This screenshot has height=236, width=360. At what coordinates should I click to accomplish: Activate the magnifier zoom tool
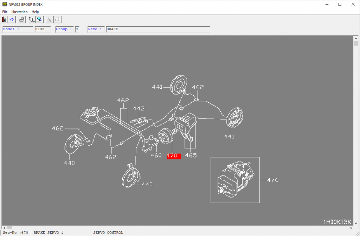click(x=39, y=19)
